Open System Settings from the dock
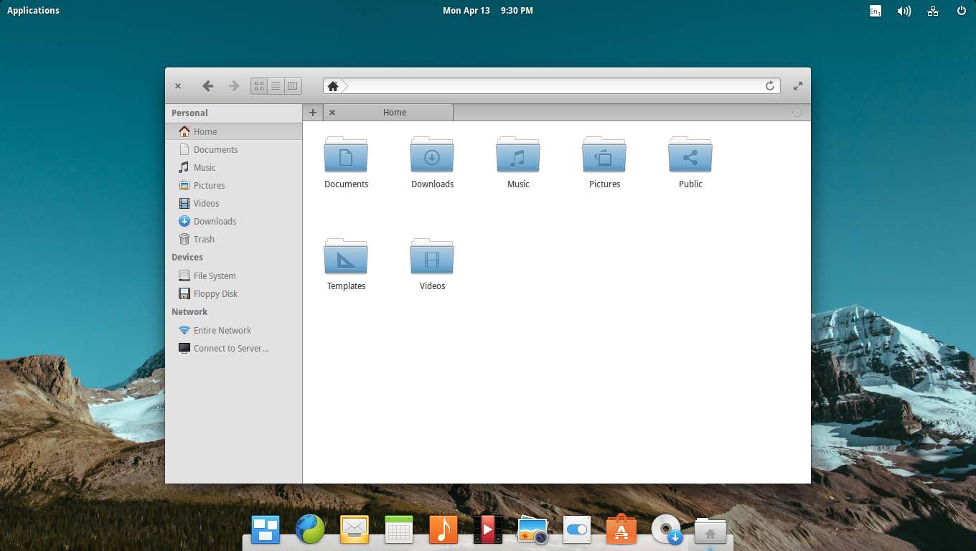976x551 pixels. point(577,530)
